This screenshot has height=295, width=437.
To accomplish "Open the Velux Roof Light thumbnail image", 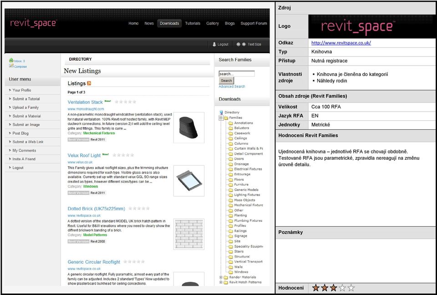I will click(188, 181).
